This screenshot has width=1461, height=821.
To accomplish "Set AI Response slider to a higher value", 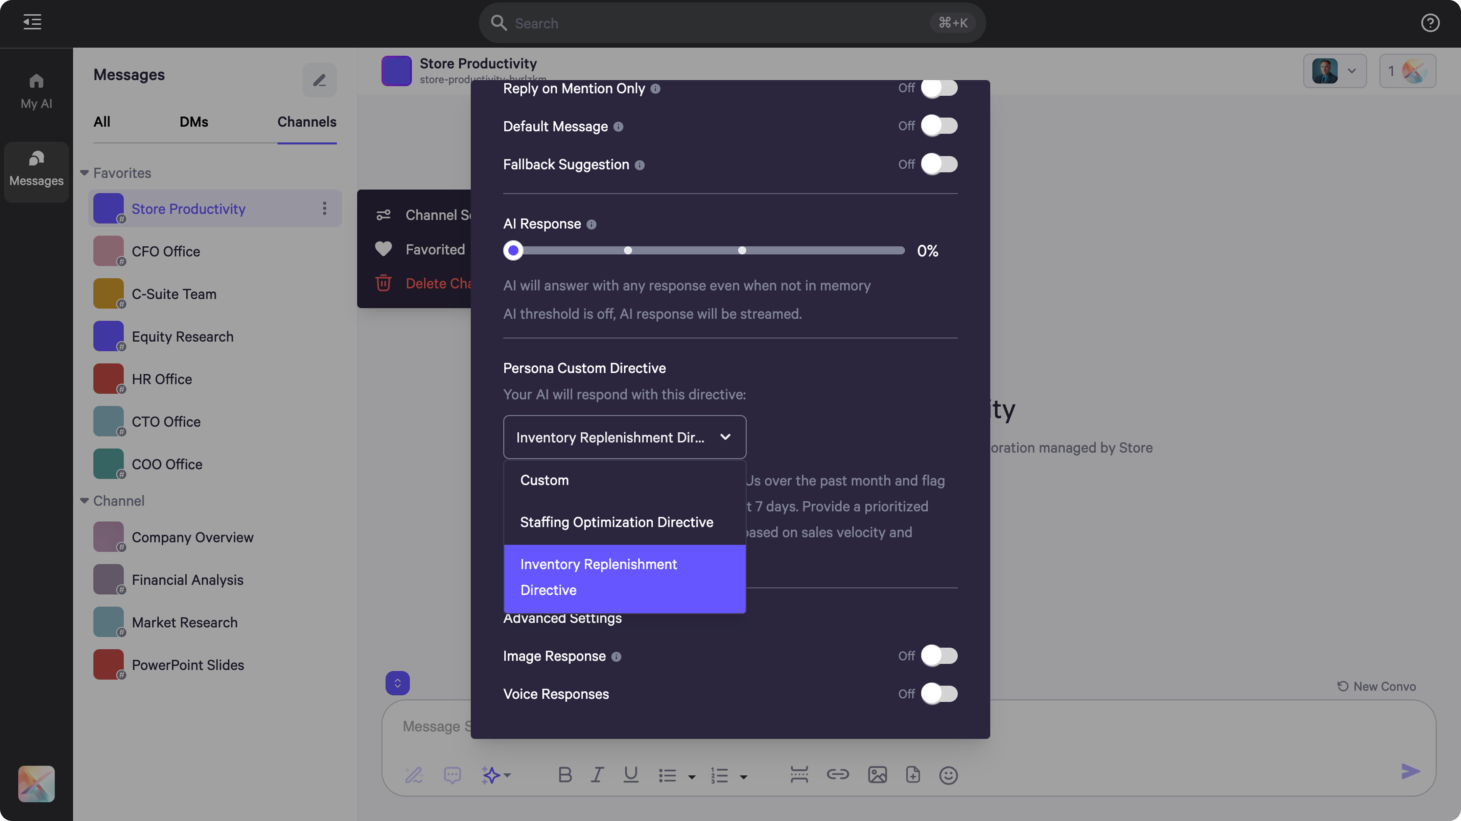I will pos(742,250).
